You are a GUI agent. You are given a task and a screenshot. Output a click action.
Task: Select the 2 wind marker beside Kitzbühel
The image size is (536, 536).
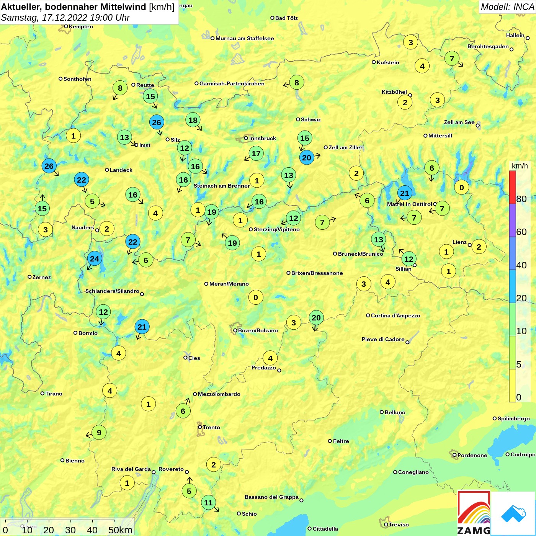tap(405, 102)
